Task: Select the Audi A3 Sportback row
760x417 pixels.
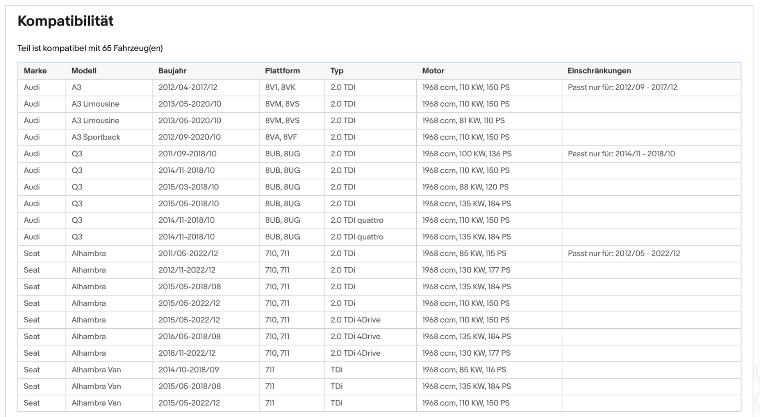Action: coord(379,137)
